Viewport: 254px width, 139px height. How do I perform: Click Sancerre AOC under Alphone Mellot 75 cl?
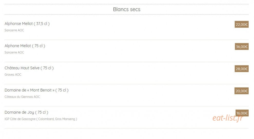(x=14, y=52)
